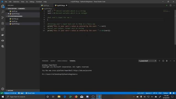Open the Explorer view in activity bar
The height and width of the screenshot is (99, 176).
pyautogui.click(x=2, y=6)
